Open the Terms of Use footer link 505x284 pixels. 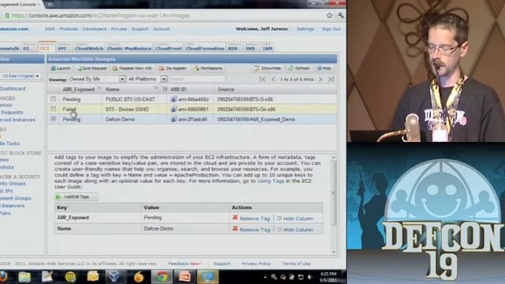click(x=297, y=263)
